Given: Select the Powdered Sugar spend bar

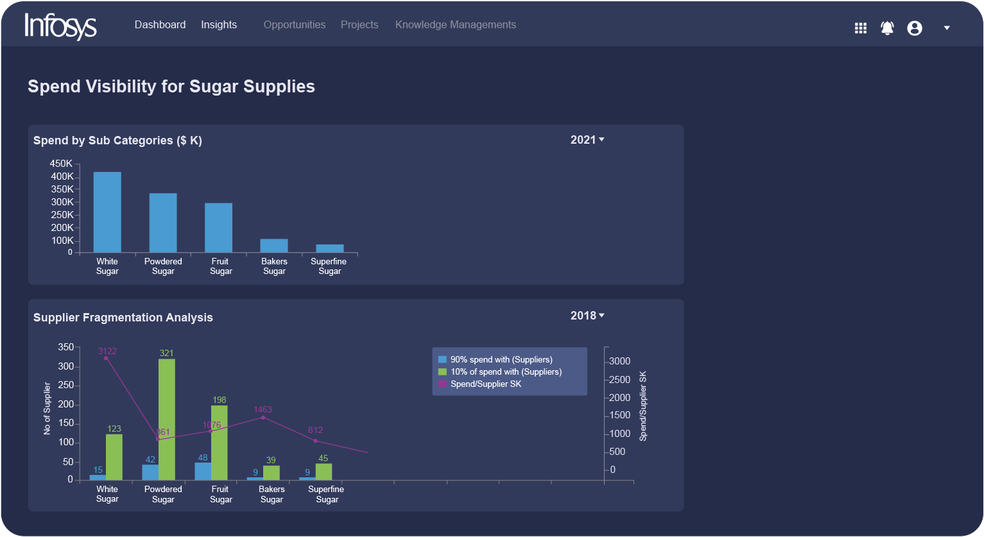Looking at the screenshot, I should (x=163, y=223).
